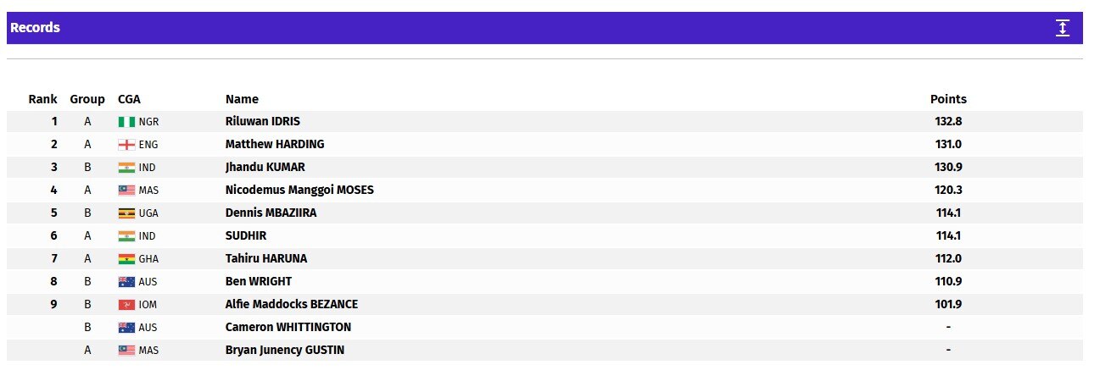
Task: Click the England flag beside ENG
Action: 126,145
